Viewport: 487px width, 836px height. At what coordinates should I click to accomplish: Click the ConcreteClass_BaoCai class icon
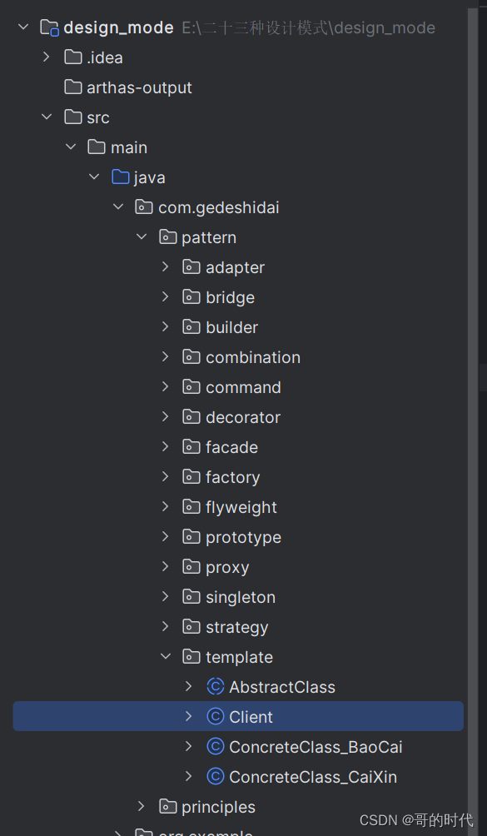point(216,746)
